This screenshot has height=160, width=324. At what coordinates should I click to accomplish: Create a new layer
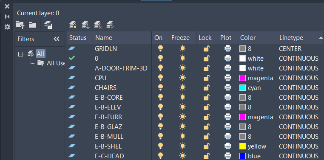point(73,25)
